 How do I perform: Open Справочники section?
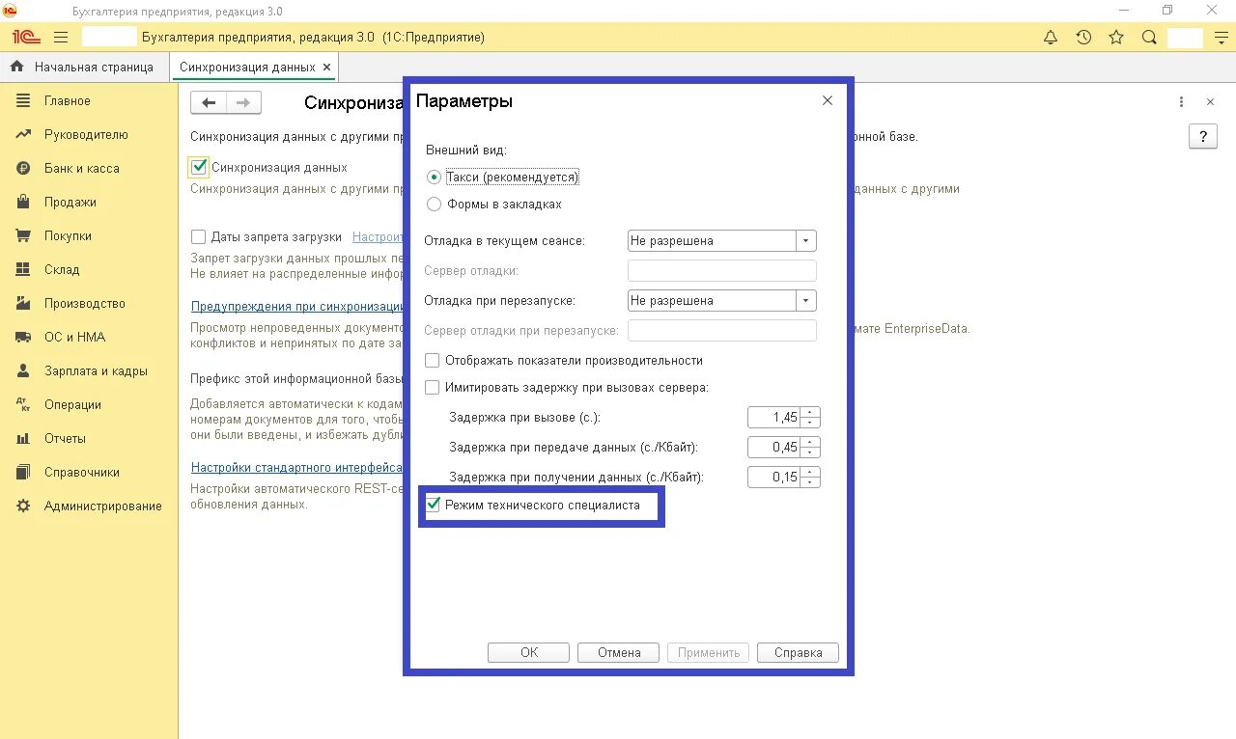82,473
